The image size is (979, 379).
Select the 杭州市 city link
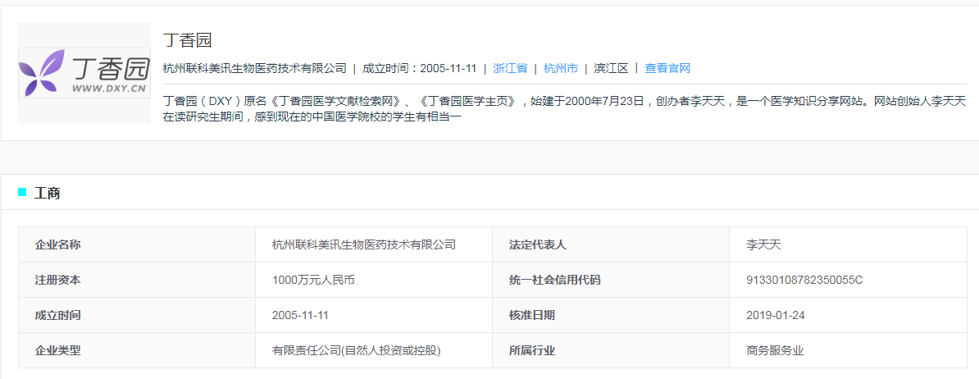click(561, 69)
